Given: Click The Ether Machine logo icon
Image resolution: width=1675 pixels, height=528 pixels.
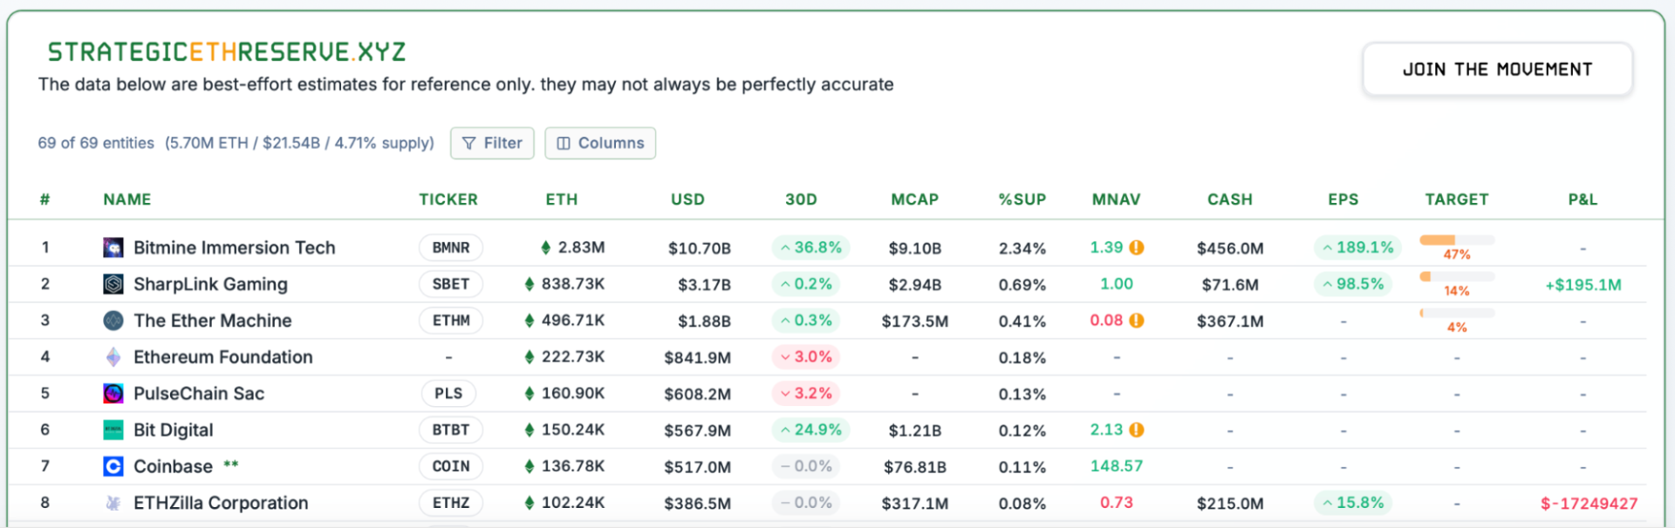Looking at the screenshot, I should click(113, 321).
